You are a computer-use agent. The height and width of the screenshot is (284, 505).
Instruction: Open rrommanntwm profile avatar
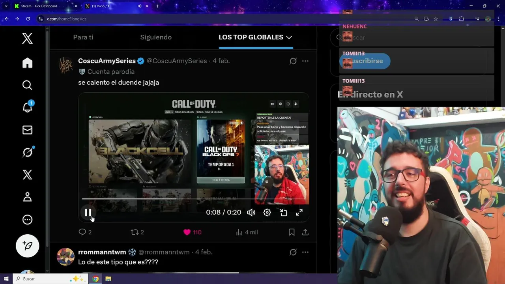pos(65,257)
